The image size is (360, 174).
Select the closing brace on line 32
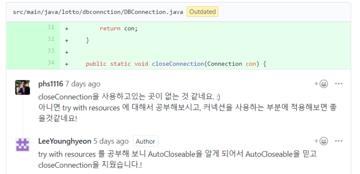tap(87, 40)
